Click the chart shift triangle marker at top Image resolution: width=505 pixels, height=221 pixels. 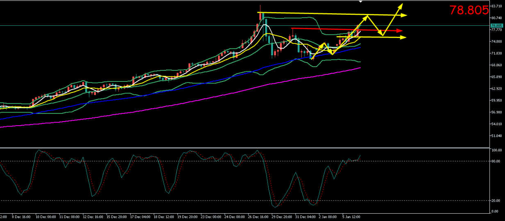(361, 2)
